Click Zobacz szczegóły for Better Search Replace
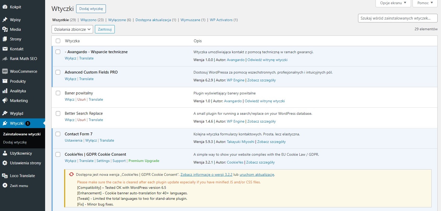The width and height of the screenshot is (441, 211). 261,122
